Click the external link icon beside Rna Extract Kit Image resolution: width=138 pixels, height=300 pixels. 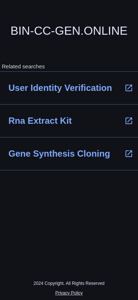[x=129, y=121]
